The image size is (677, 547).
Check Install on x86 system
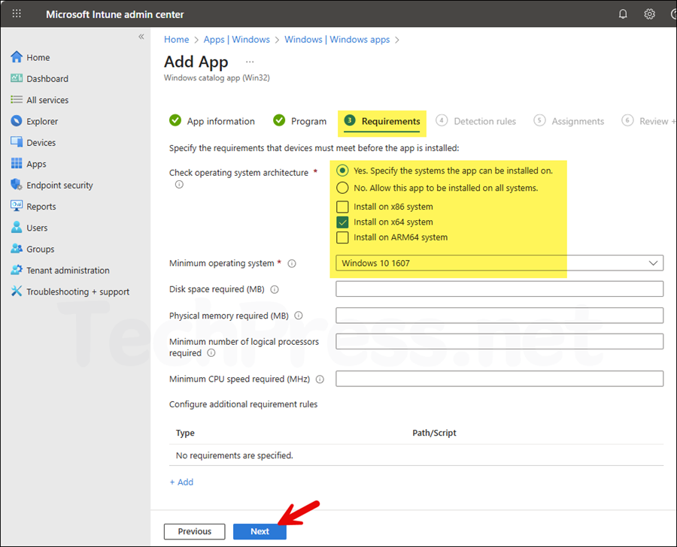342,207
